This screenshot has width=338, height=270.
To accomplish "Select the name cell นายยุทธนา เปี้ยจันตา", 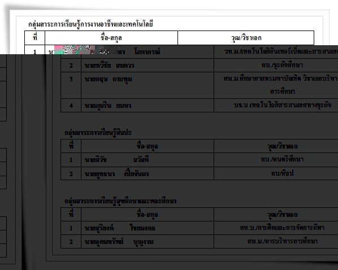I will tap(148, 173).
